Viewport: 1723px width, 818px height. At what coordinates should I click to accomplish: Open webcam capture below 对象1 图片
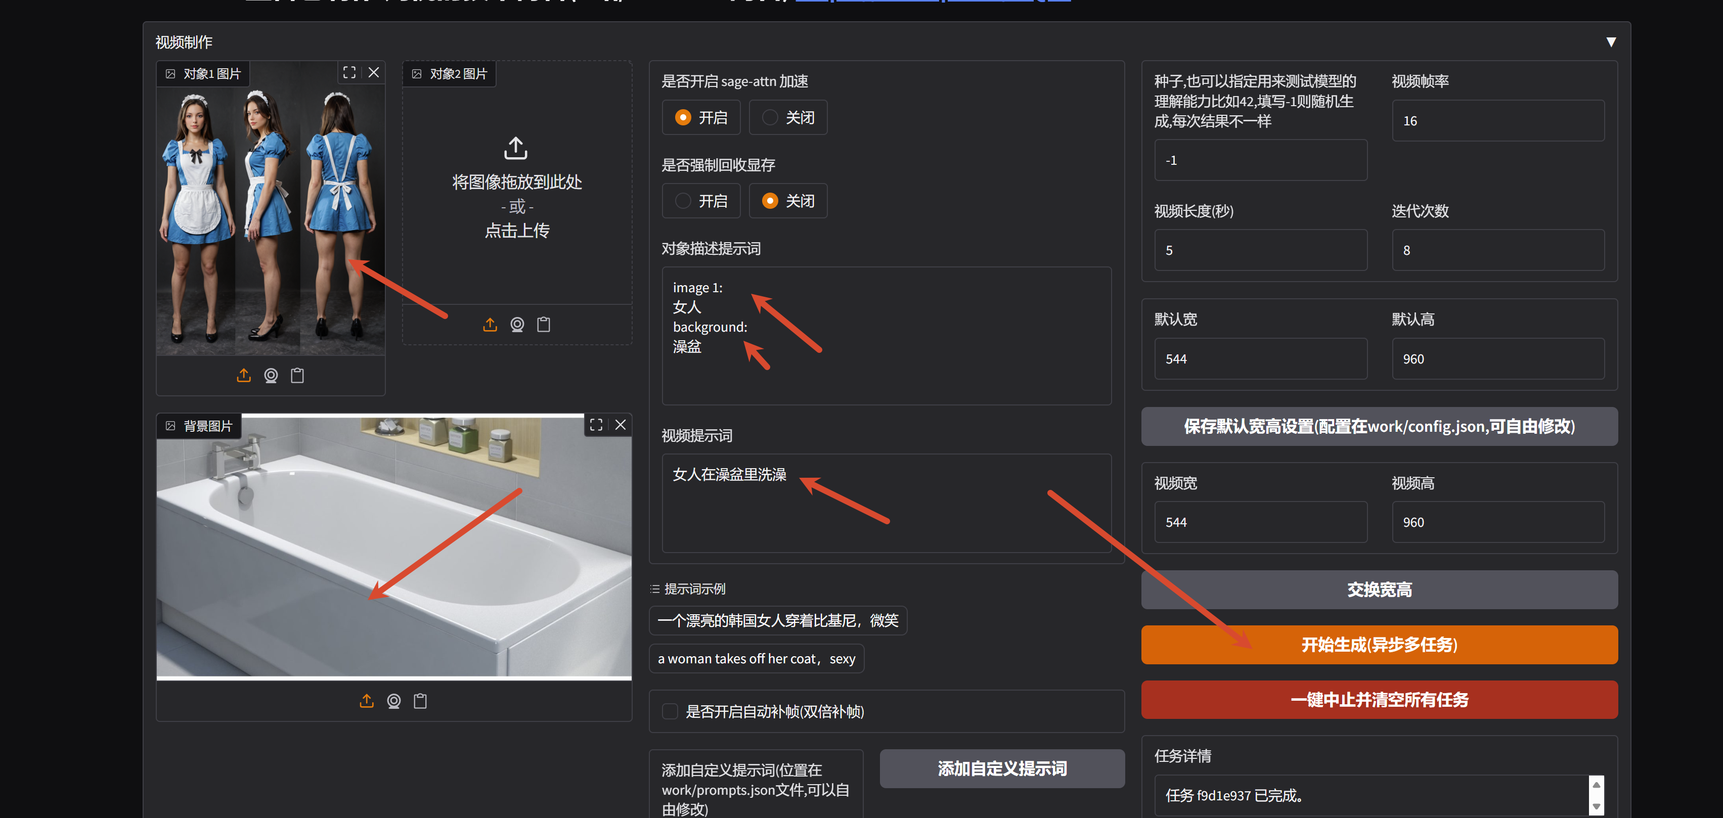(x=271, y=375)
